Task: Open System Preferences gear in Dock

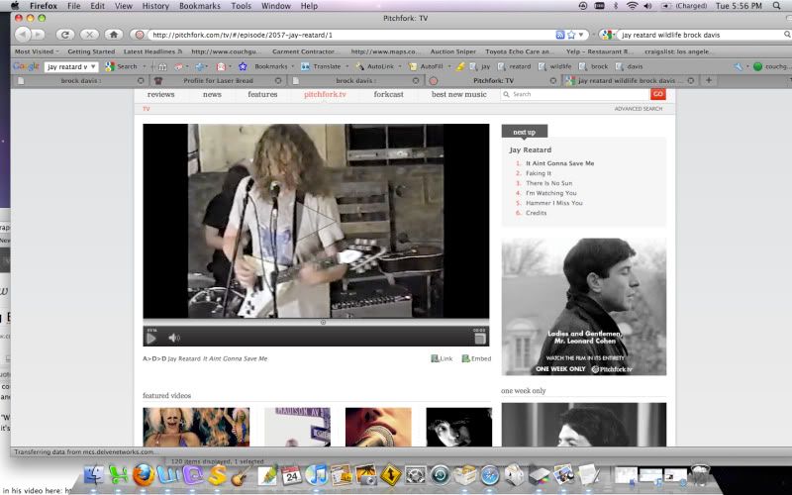Action: click(x=415, y=475)
